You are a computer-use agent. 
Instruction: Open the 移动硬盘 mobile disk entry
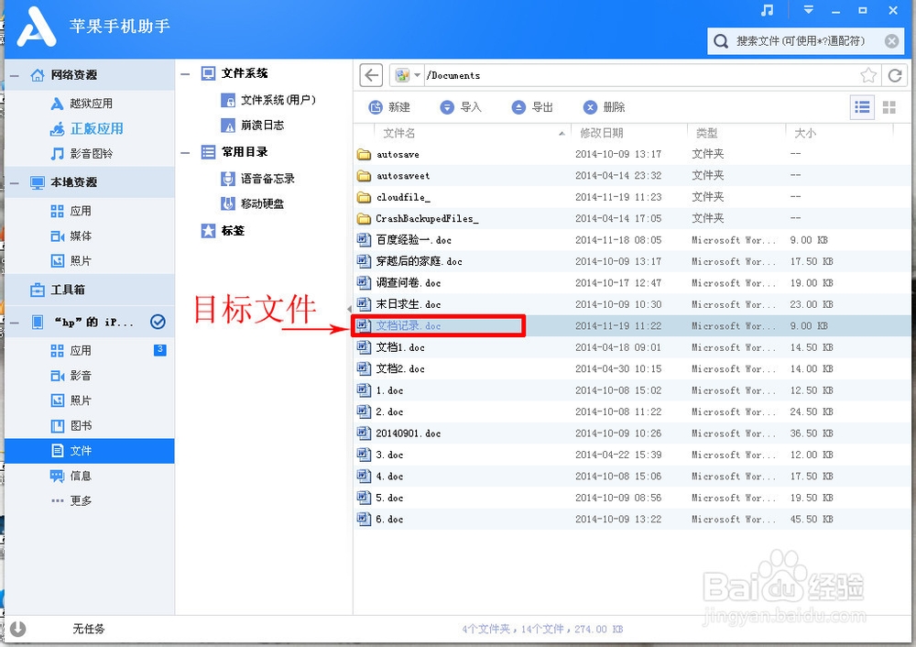point(258,203)
